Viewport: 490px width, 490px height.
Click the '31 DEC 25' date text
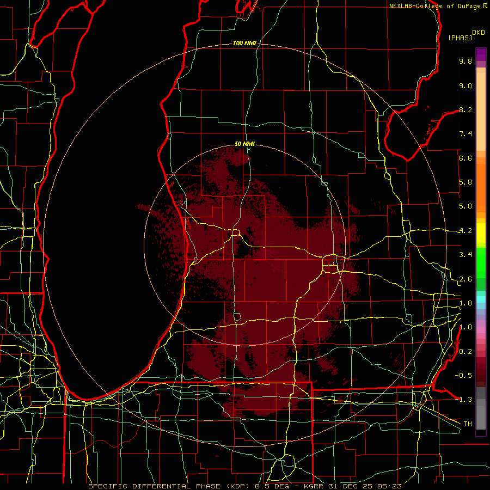tap(351, 486)
